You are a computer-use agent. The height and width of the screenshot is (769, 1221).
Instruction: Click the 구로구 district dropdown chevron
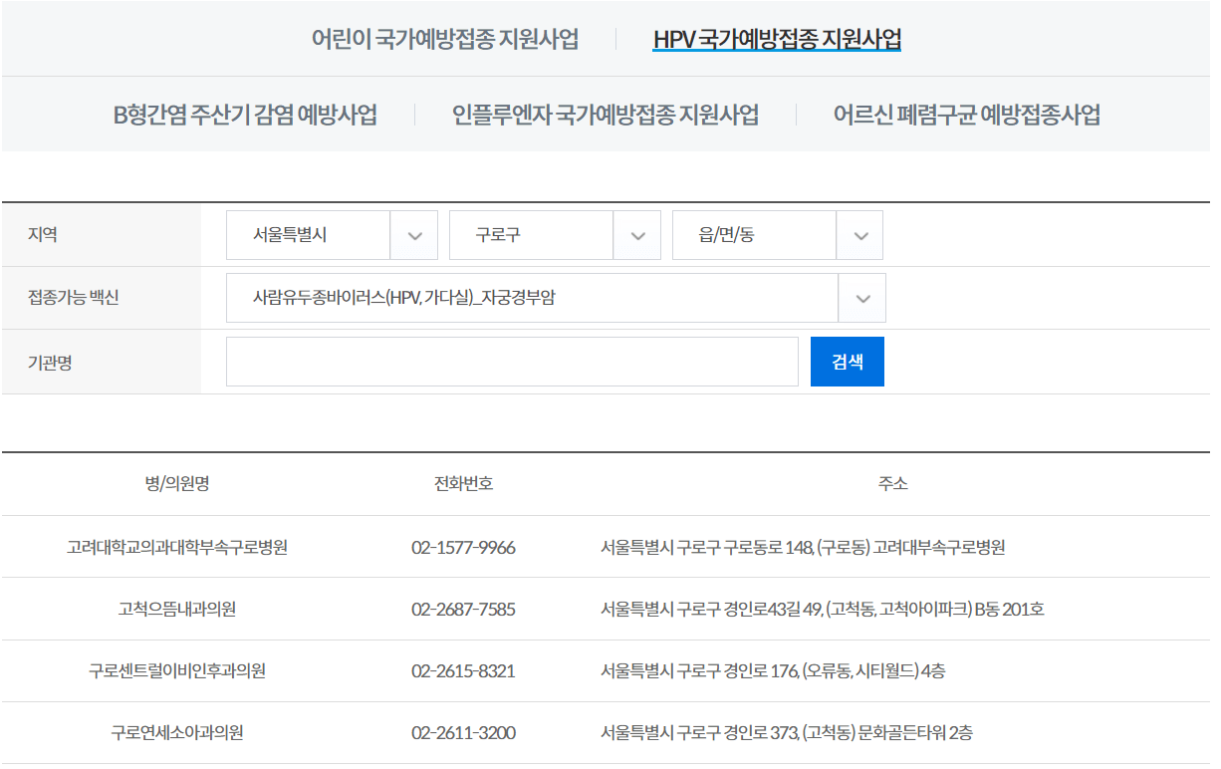click(x=636, y=235)
